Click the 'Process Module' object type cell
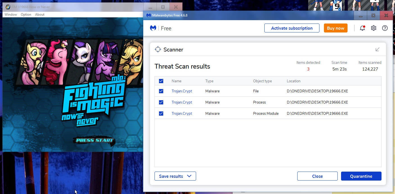Image resolution: width=395 pixels, height=194 pixels. tap(266, 113)
